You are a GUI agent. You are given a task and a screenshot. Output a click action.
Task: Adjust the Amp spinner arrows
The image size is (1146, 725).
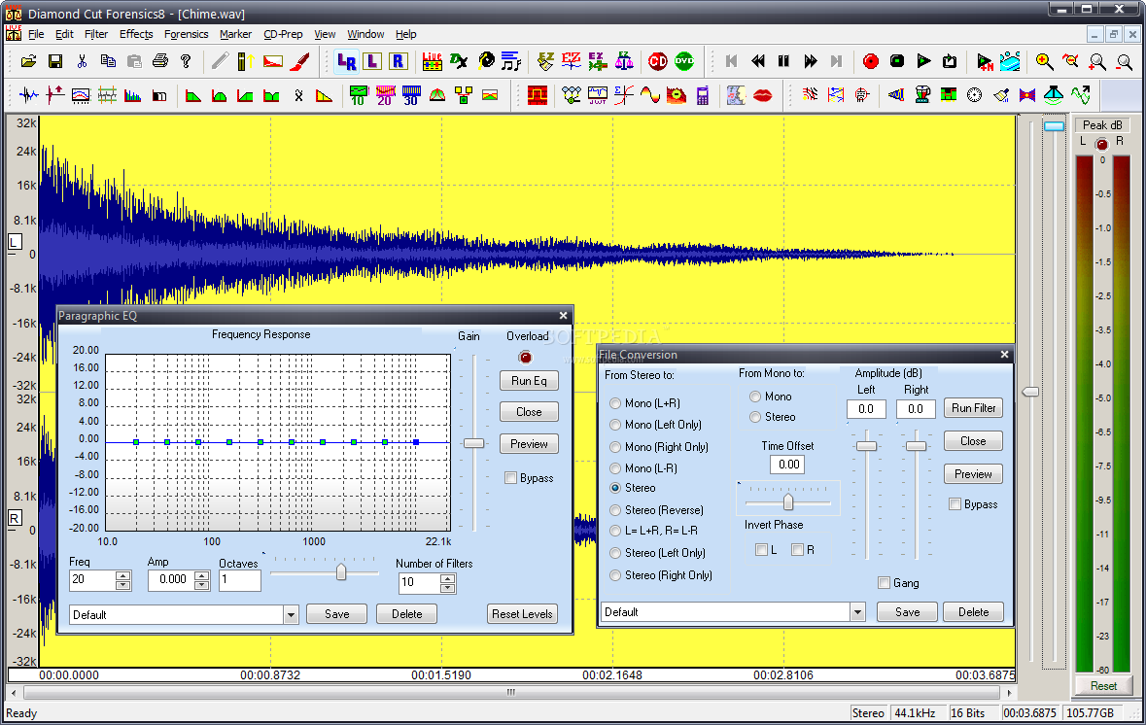[x=202, y=580]
